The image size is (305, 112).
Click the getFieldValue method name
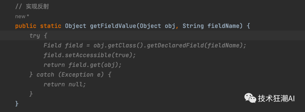(114, 26)
